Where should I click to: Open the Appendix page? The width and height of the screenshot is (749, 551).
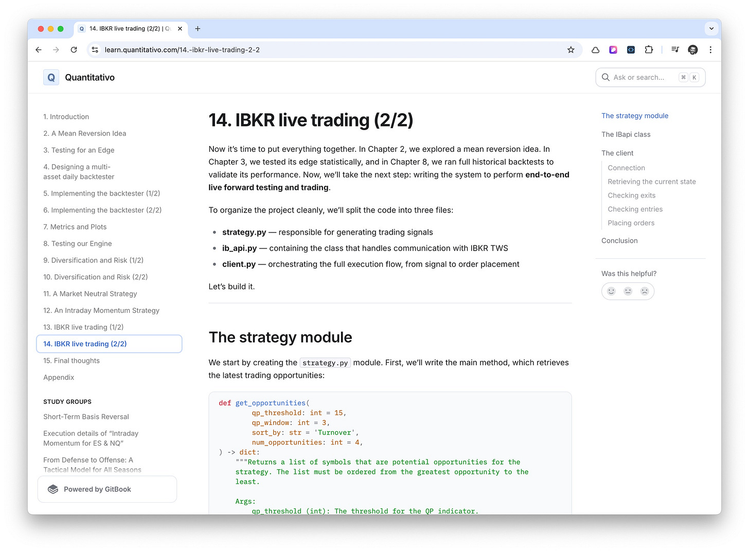[x=59, y=377]
